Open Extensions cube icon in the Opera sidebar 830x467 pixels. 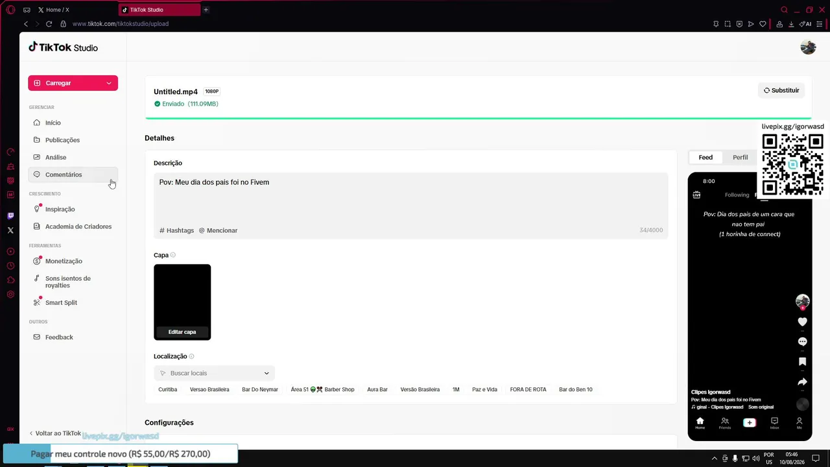[10, 280]
